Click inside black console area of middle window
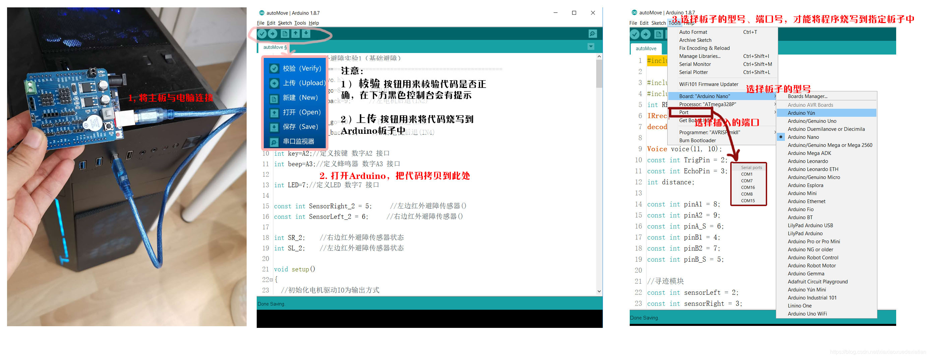929x358 pixels. [x=429, y=319]
